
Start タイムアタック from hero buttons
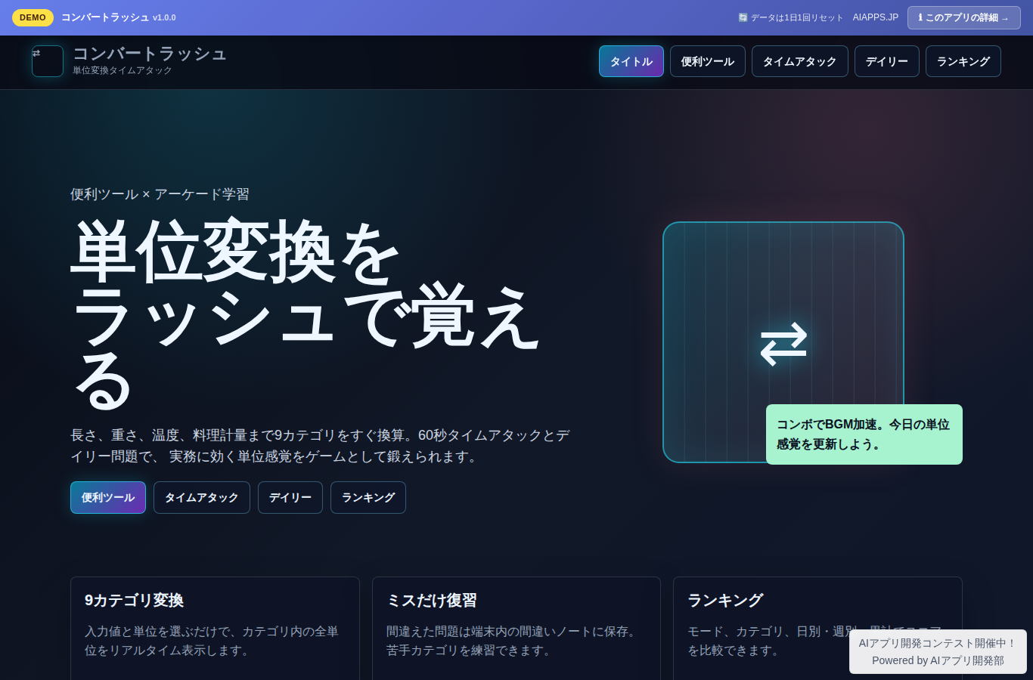coord(202,497)
